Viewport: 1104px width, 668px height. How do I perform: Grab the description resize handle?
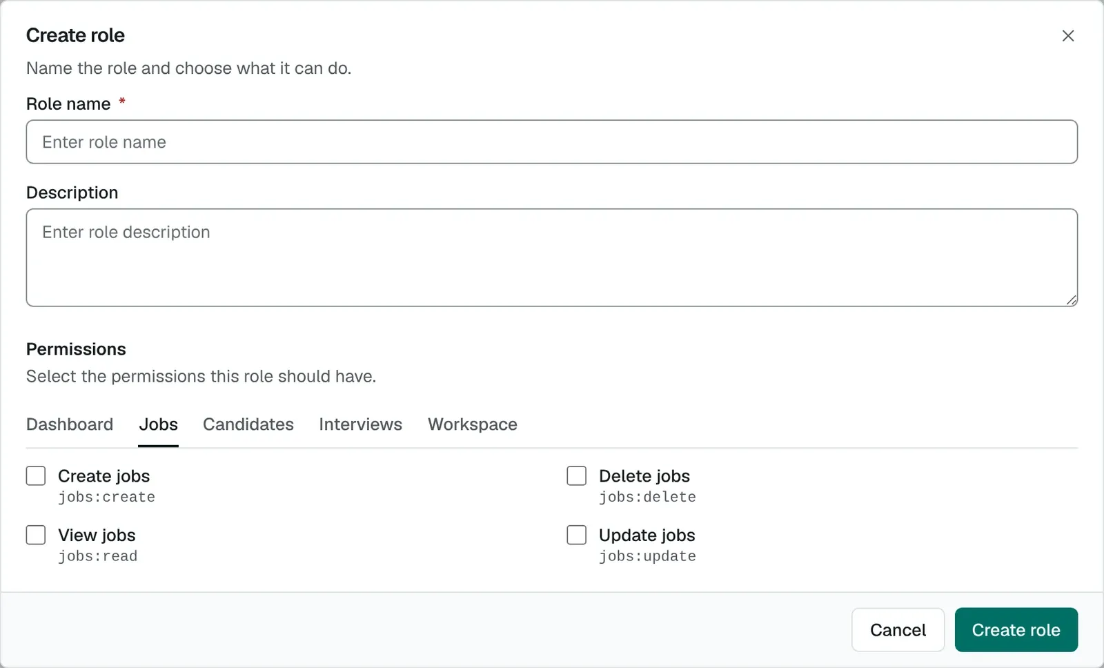pyautogui.click(x=1072, y=300)
